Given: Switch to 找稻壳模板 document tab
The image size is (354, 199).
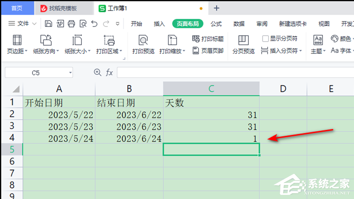Looking at the screenshot, I should point(64,8).
